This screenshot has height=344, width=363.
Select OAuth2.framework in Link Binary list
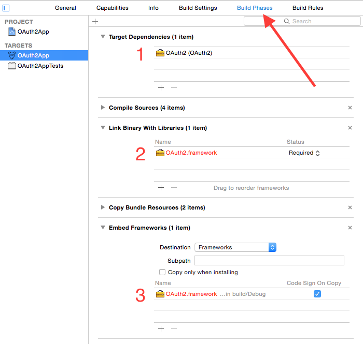[252, 153]
